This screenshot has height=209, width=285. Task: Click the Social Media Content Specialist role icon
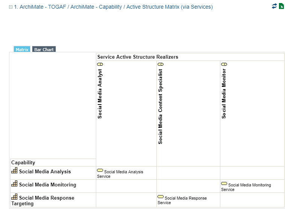pyautogui.click(x=160, y=64)
